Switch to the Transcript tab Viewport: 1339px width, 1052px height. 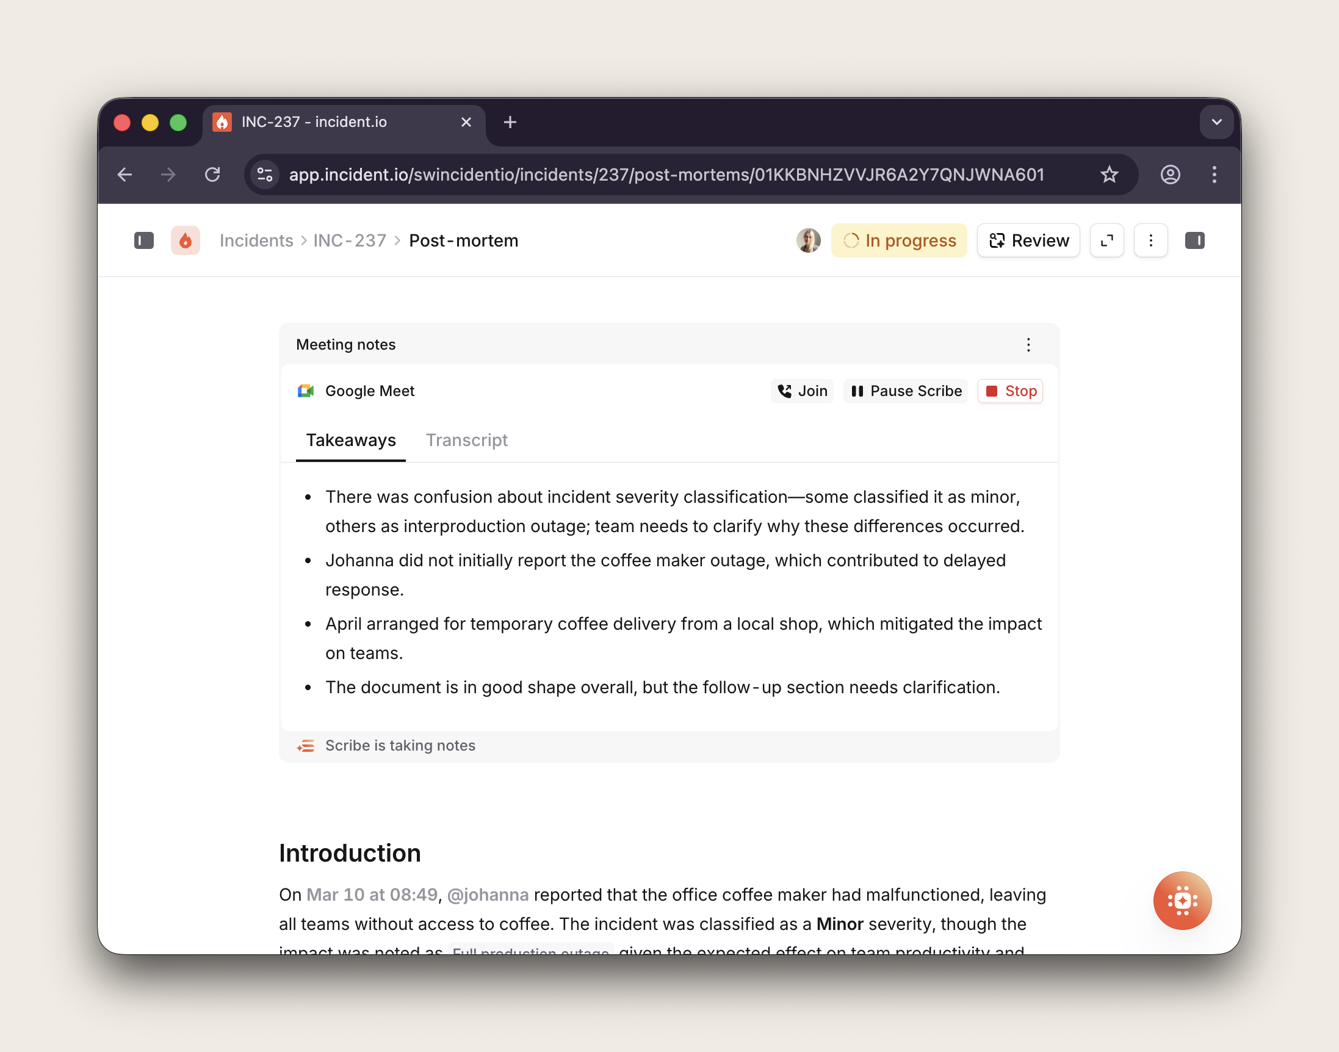point(466,441)
